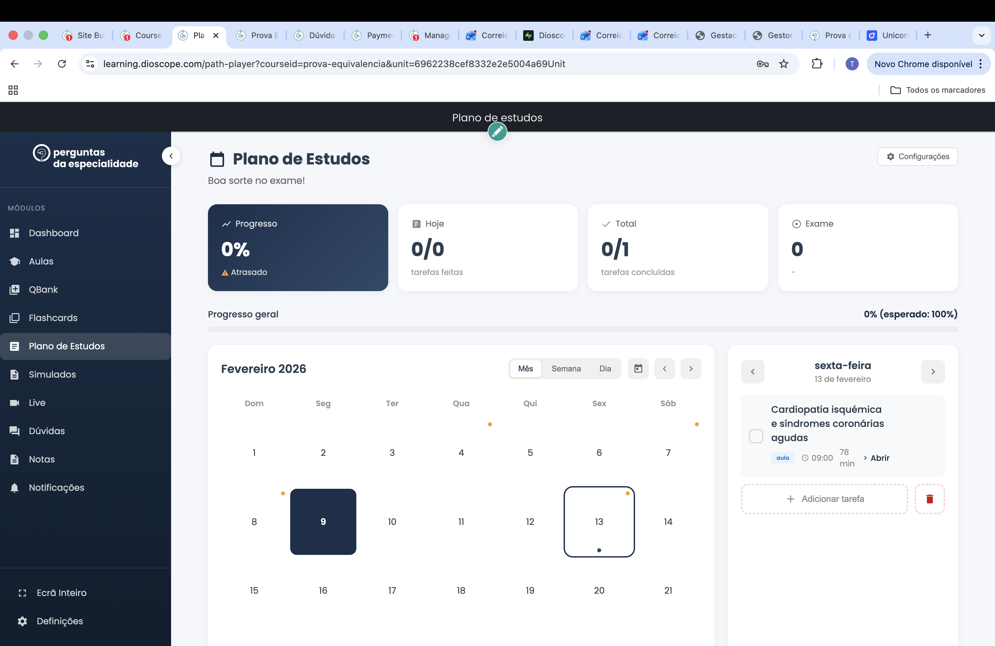
Task: Switch calendar to Semana view
Action: (x=566, y=368)
